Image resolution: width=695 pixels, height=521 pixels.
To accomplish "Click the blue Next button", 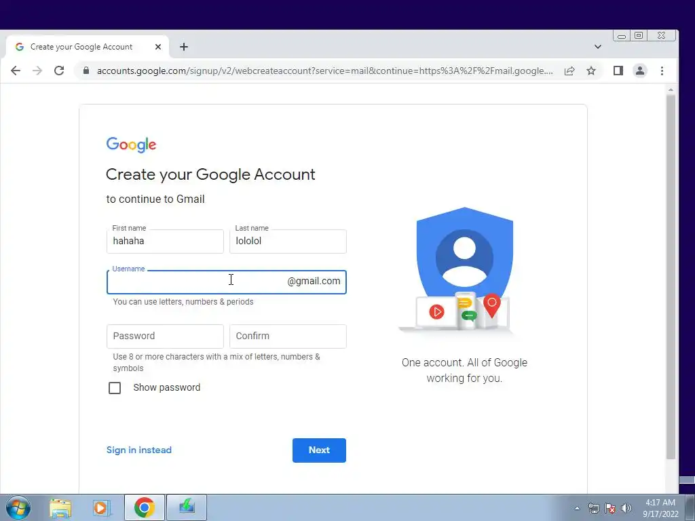I will point(319,450).
